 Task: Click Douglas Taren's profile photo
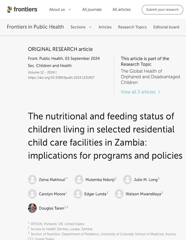(x=32, y=208)
